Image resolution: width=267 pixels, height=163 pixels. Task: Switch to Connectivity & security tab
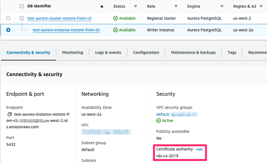pyautogui.click(x=29, y=52)
